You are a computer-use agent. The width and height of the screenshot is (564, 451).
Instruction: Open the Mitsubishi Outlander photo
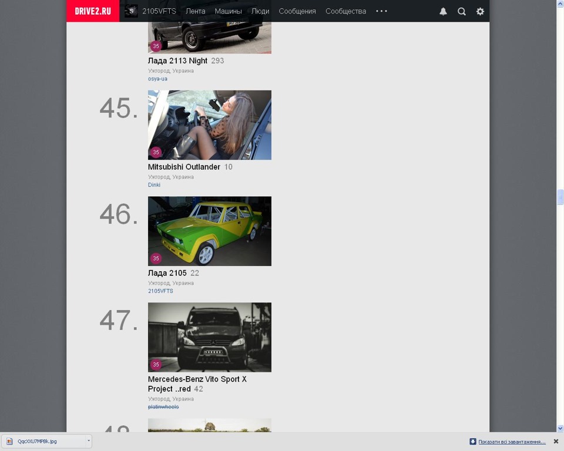pyautogui.click(x=210, y=125)
